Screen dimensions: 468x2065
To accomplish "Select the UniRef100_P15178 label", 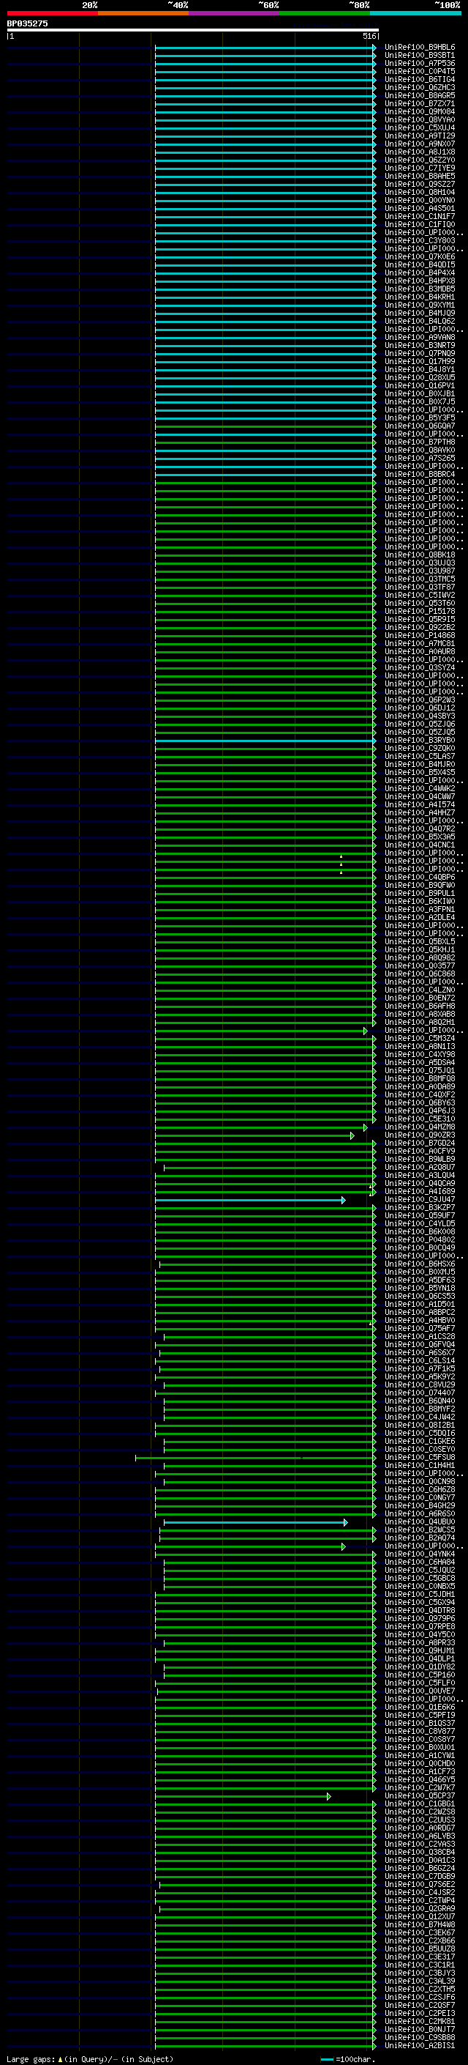I will [420, 611].
